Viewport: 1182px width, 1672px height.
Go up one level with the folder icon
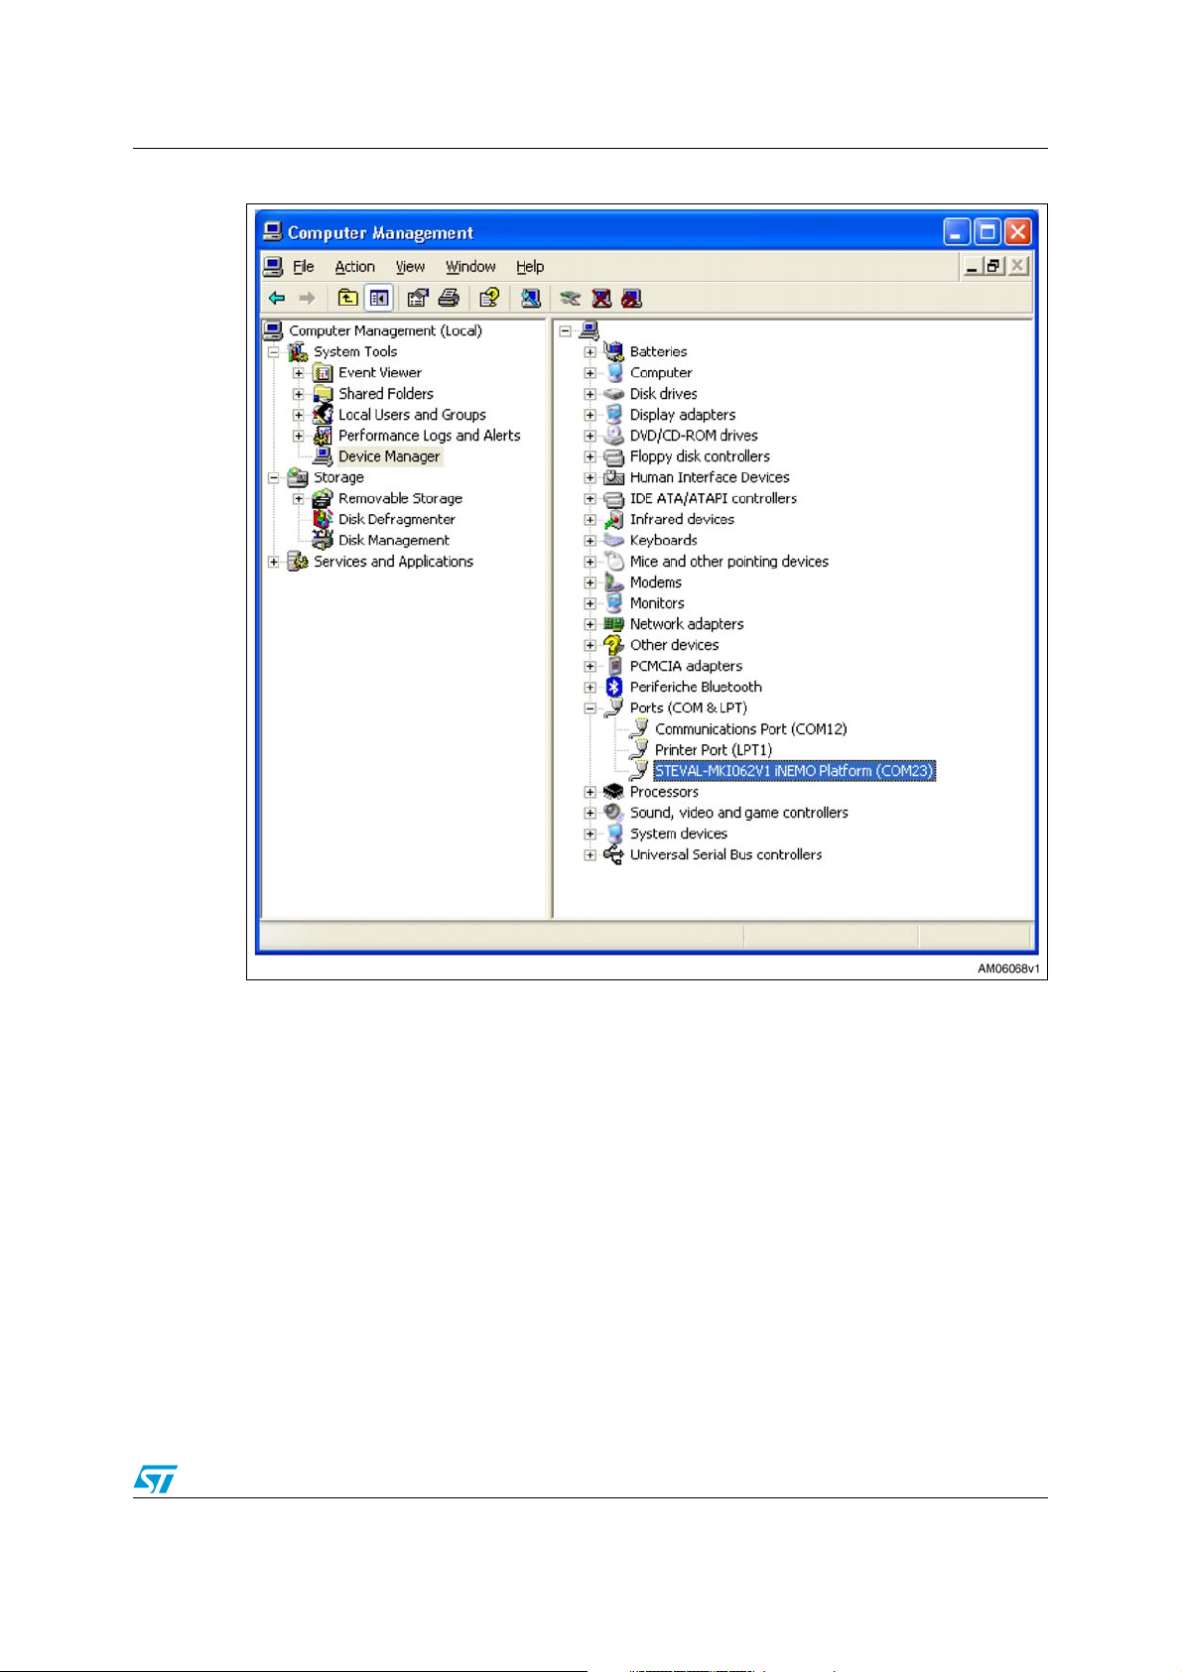click(347, 298)
